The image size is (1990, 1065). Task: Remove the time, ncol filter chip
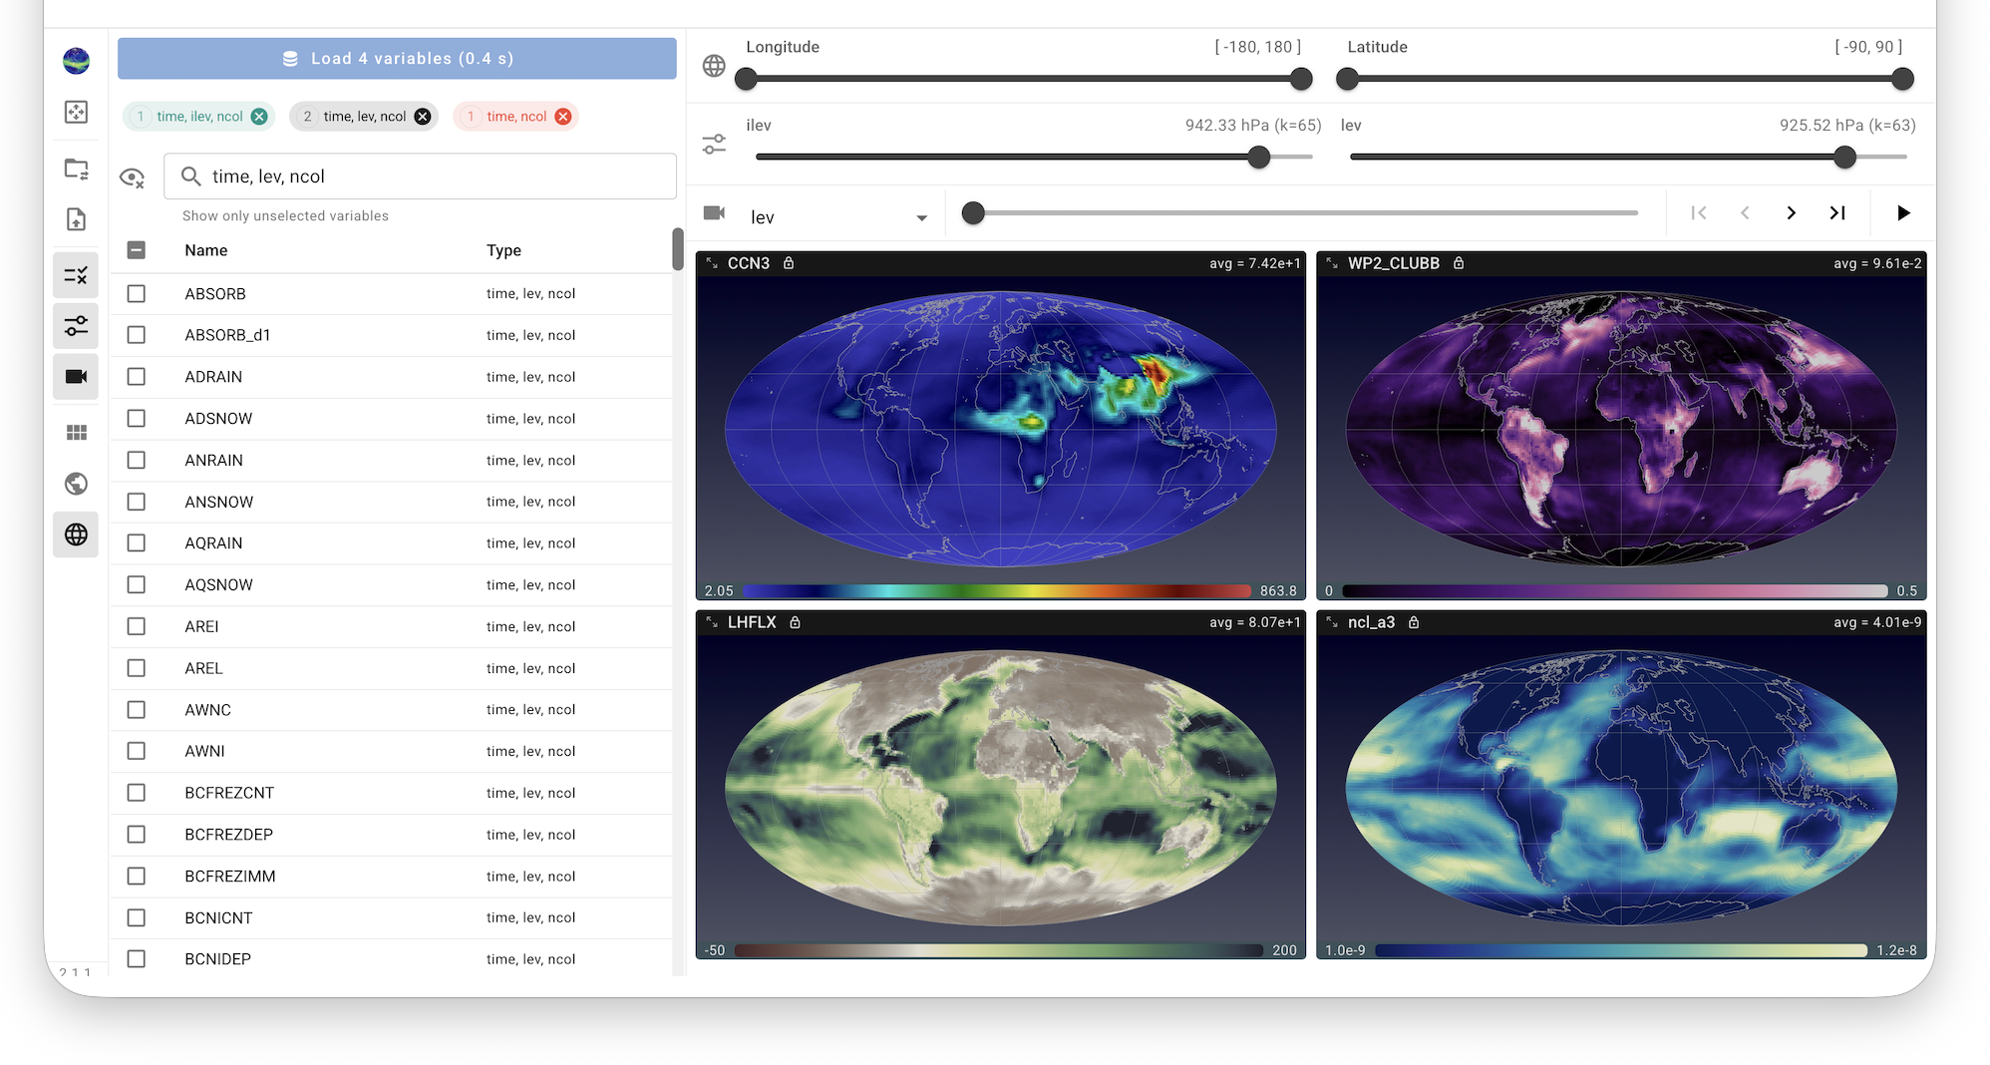[x=563, y=116]
